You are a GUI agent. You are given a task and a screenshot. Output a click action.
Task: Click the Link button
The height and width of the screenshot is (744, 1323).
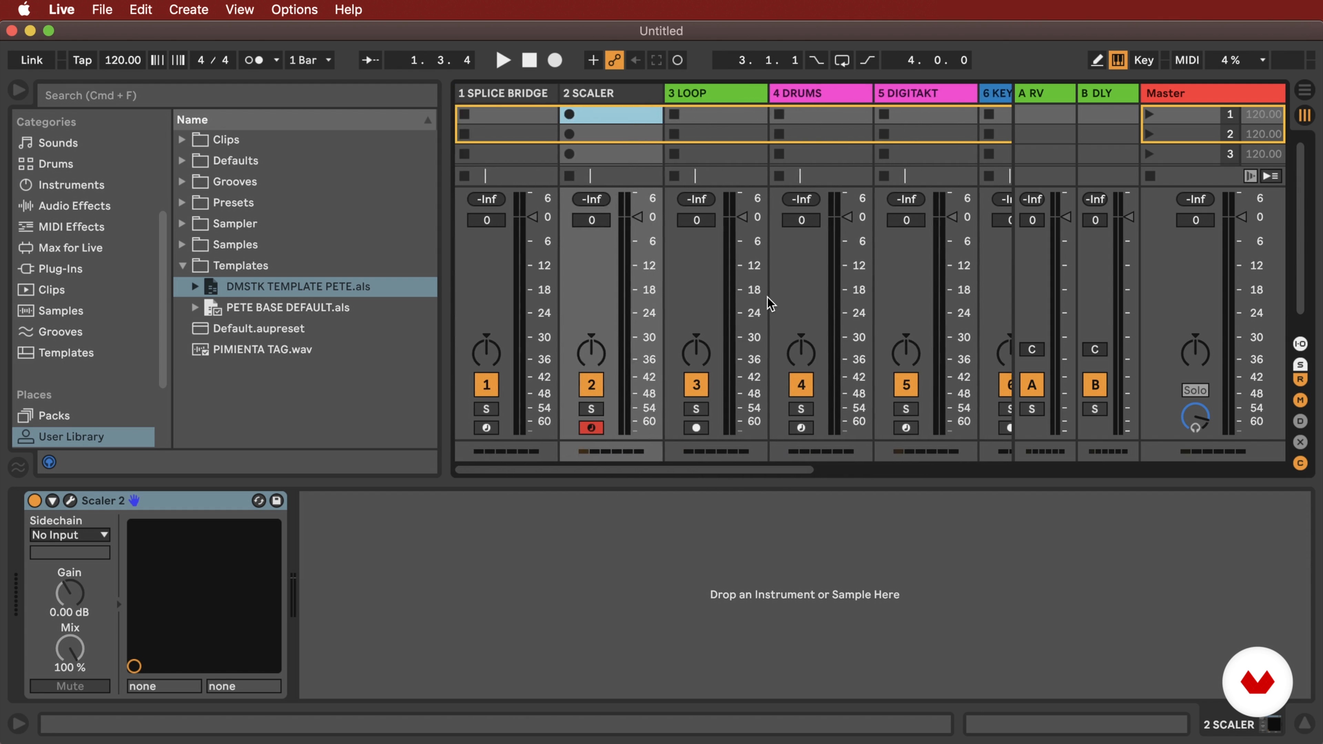click(32, 60)
